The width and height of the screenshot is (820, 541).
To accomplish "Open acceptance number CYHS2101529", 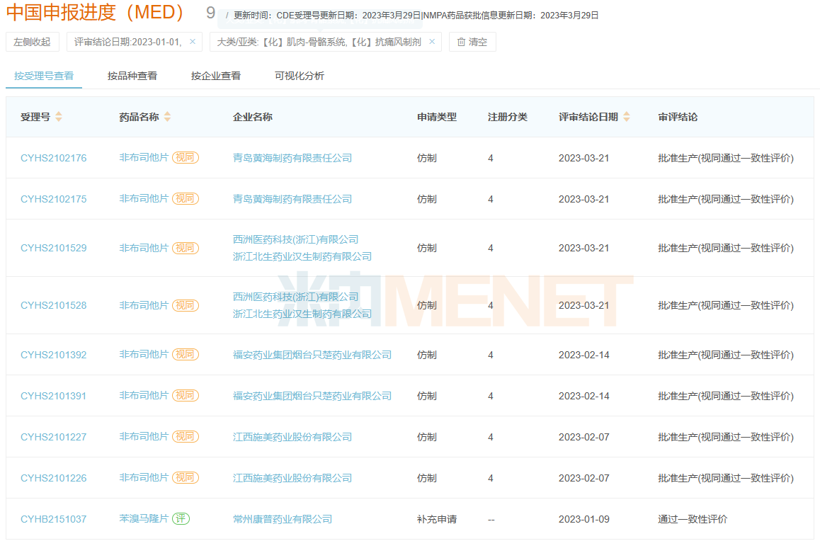I will 53,249.
